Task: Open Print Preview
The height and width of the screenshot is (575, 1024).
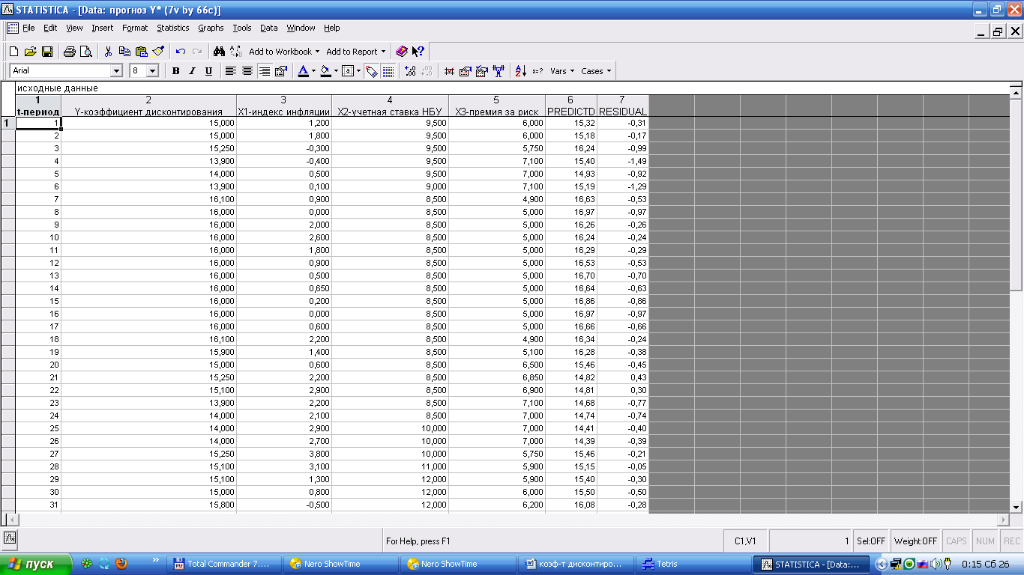Action: (85, 52)
